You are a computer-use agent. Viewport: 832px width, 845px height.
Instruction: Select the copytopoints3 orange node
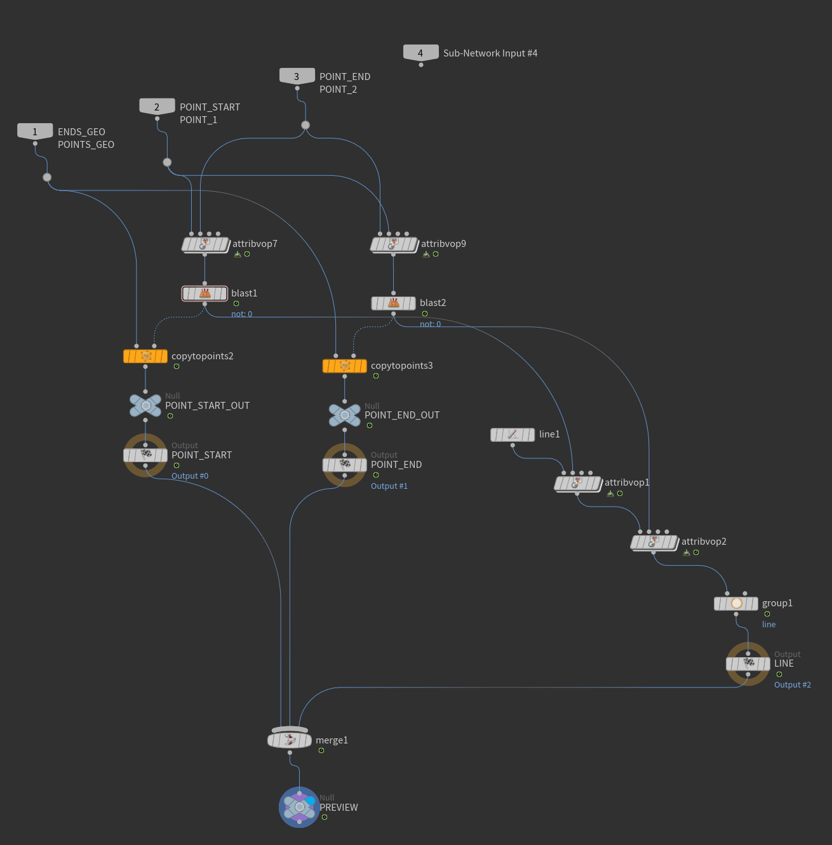[x=345, y=366]
